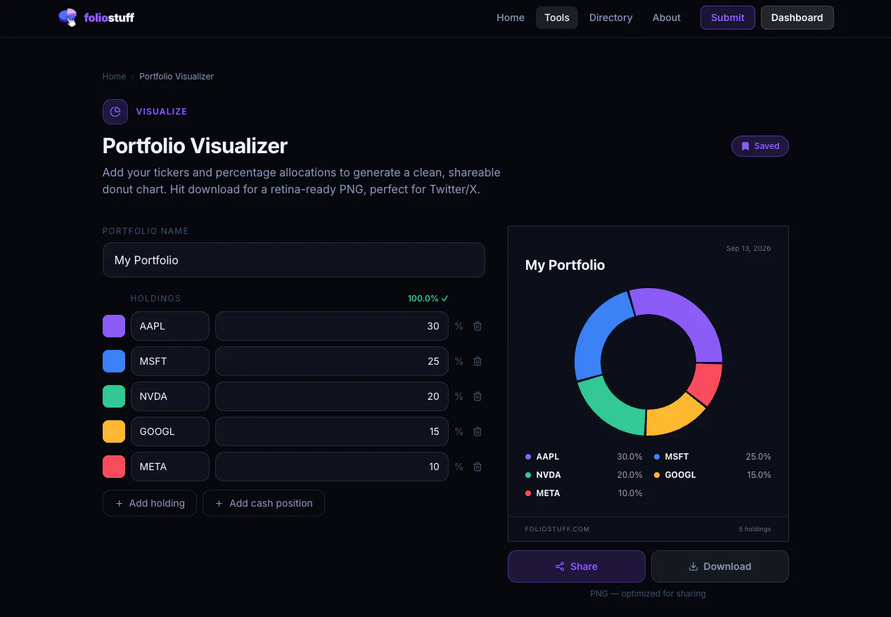Open the Dashboard
The image size is (891, 617).
797,18
